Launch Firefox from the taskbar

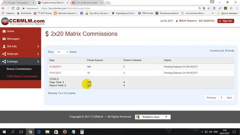64,132
